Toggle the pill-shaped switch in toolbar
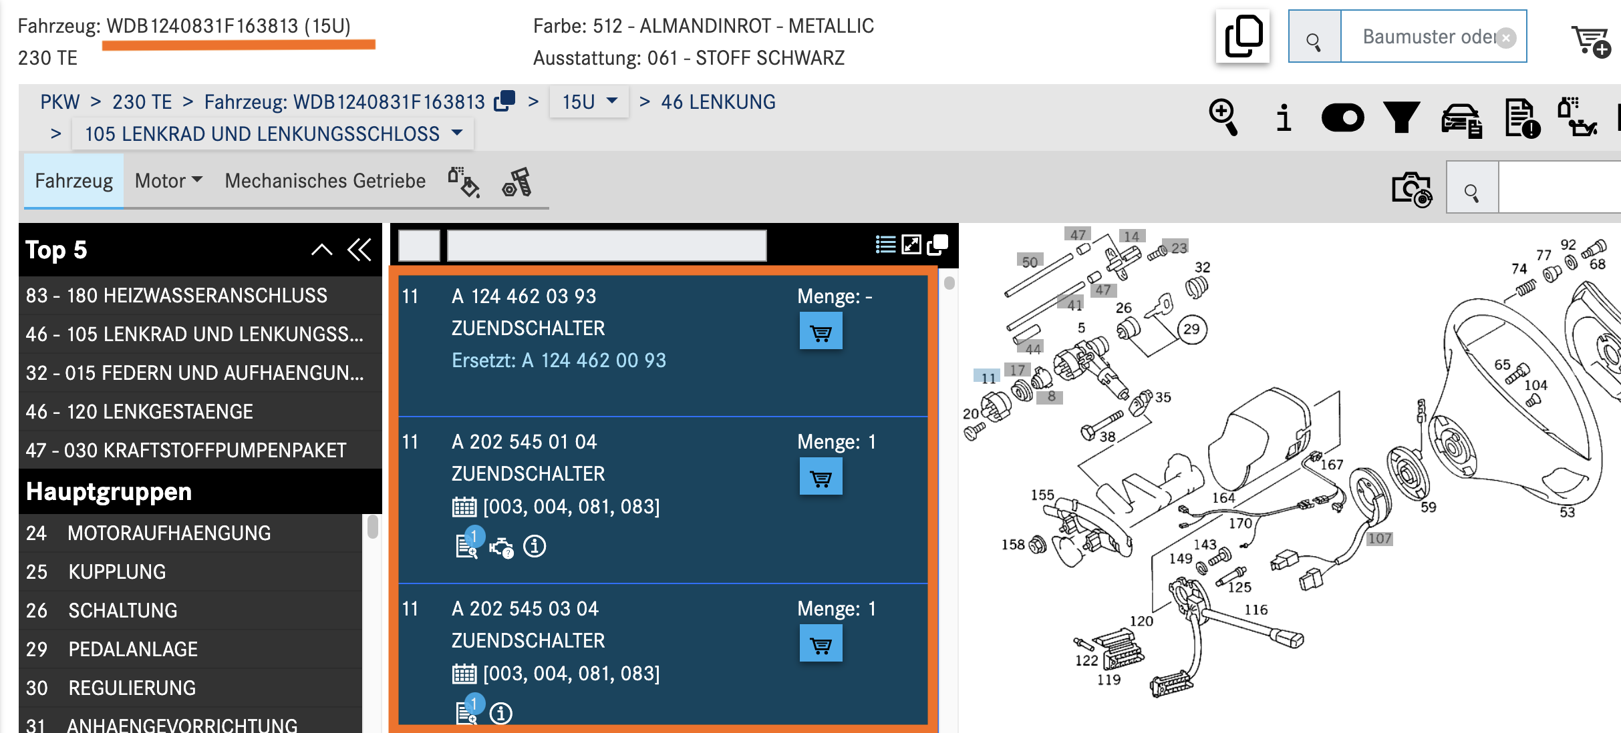This screenshot has width=1621, height=733. coord(1343,117)
